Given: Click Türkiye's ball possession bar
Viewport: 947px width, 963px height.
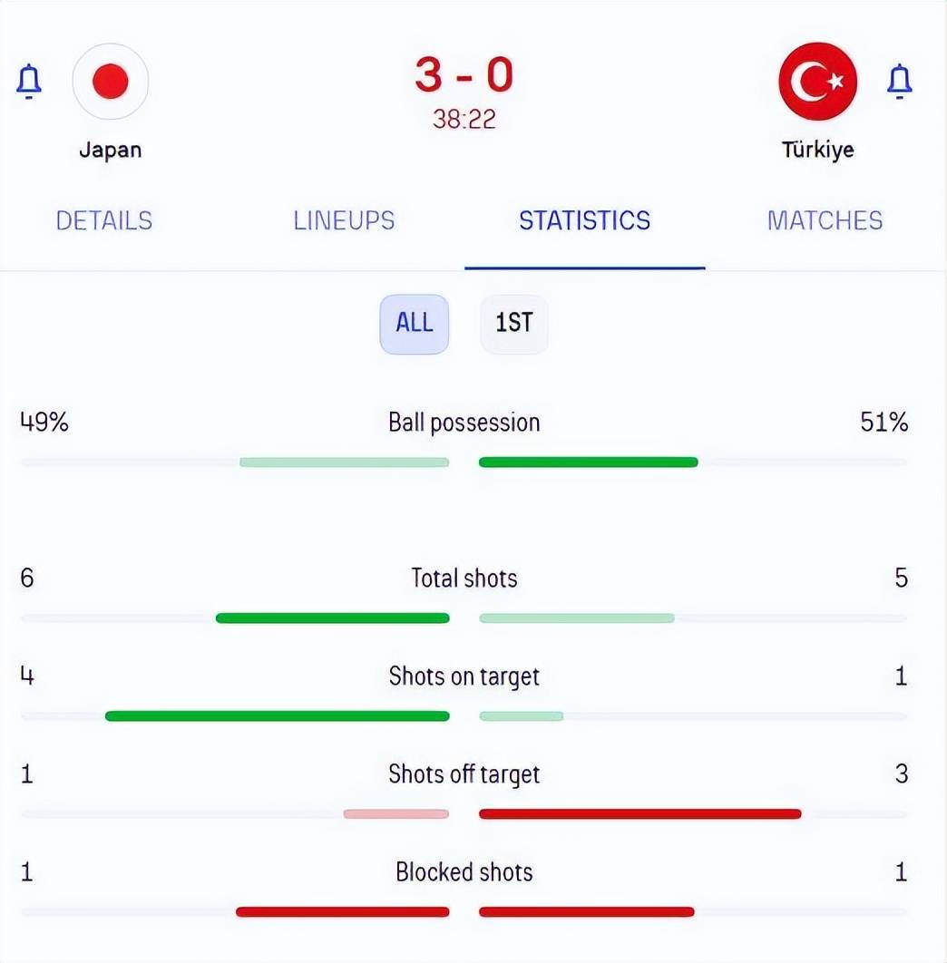Looking at the screenshot, I should [x=588, y=462].
